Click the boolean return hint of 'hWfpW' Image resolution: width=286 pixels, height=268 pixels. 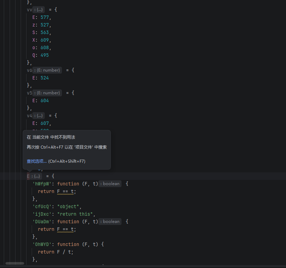pyautogui.click(x=110, y=184)
